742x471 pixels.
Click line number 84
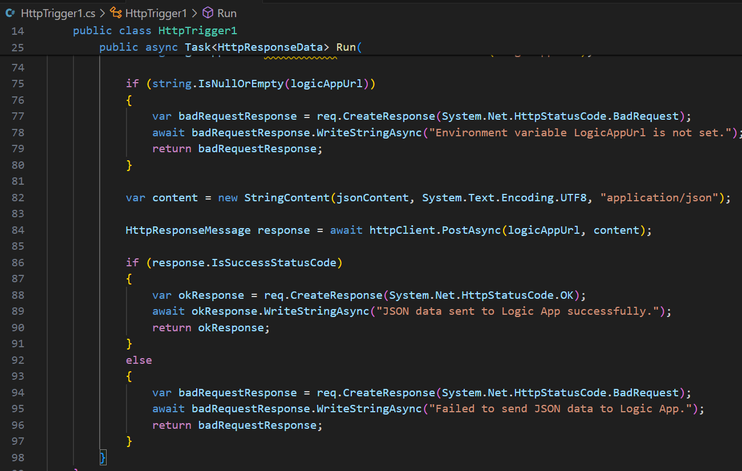point(18,230)
